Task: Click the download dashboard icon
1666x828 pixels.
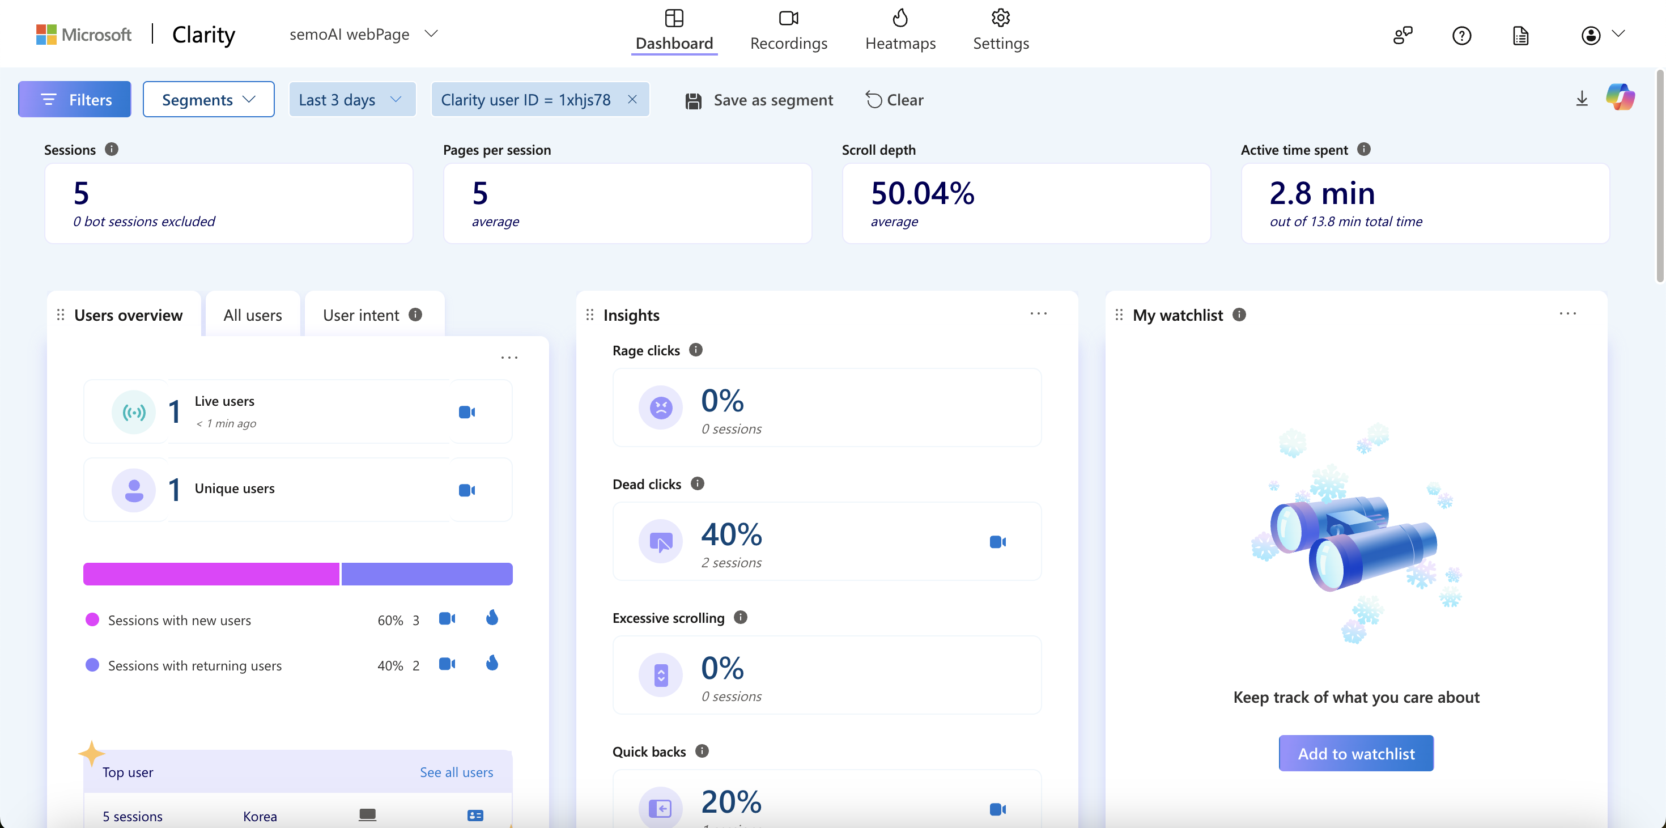Action: [1581, 99]
